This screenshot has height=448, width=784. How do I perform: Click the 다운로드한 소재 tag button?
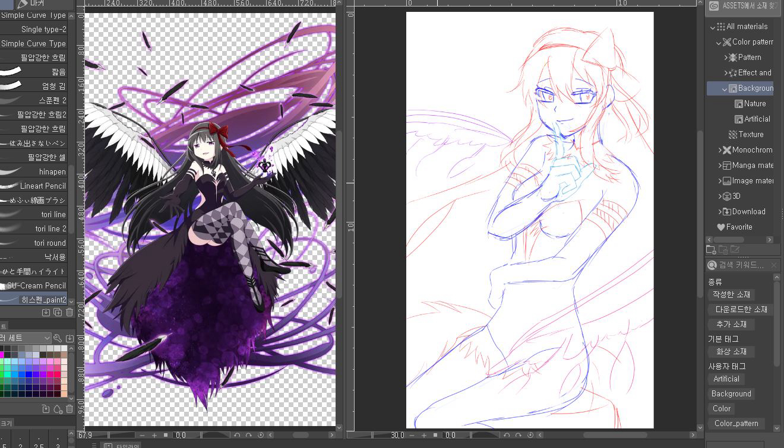click(x=741, y=309)
